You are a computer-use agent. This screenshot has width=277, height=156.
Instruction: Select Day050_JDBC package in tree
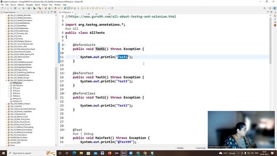[x=16, y=143]
